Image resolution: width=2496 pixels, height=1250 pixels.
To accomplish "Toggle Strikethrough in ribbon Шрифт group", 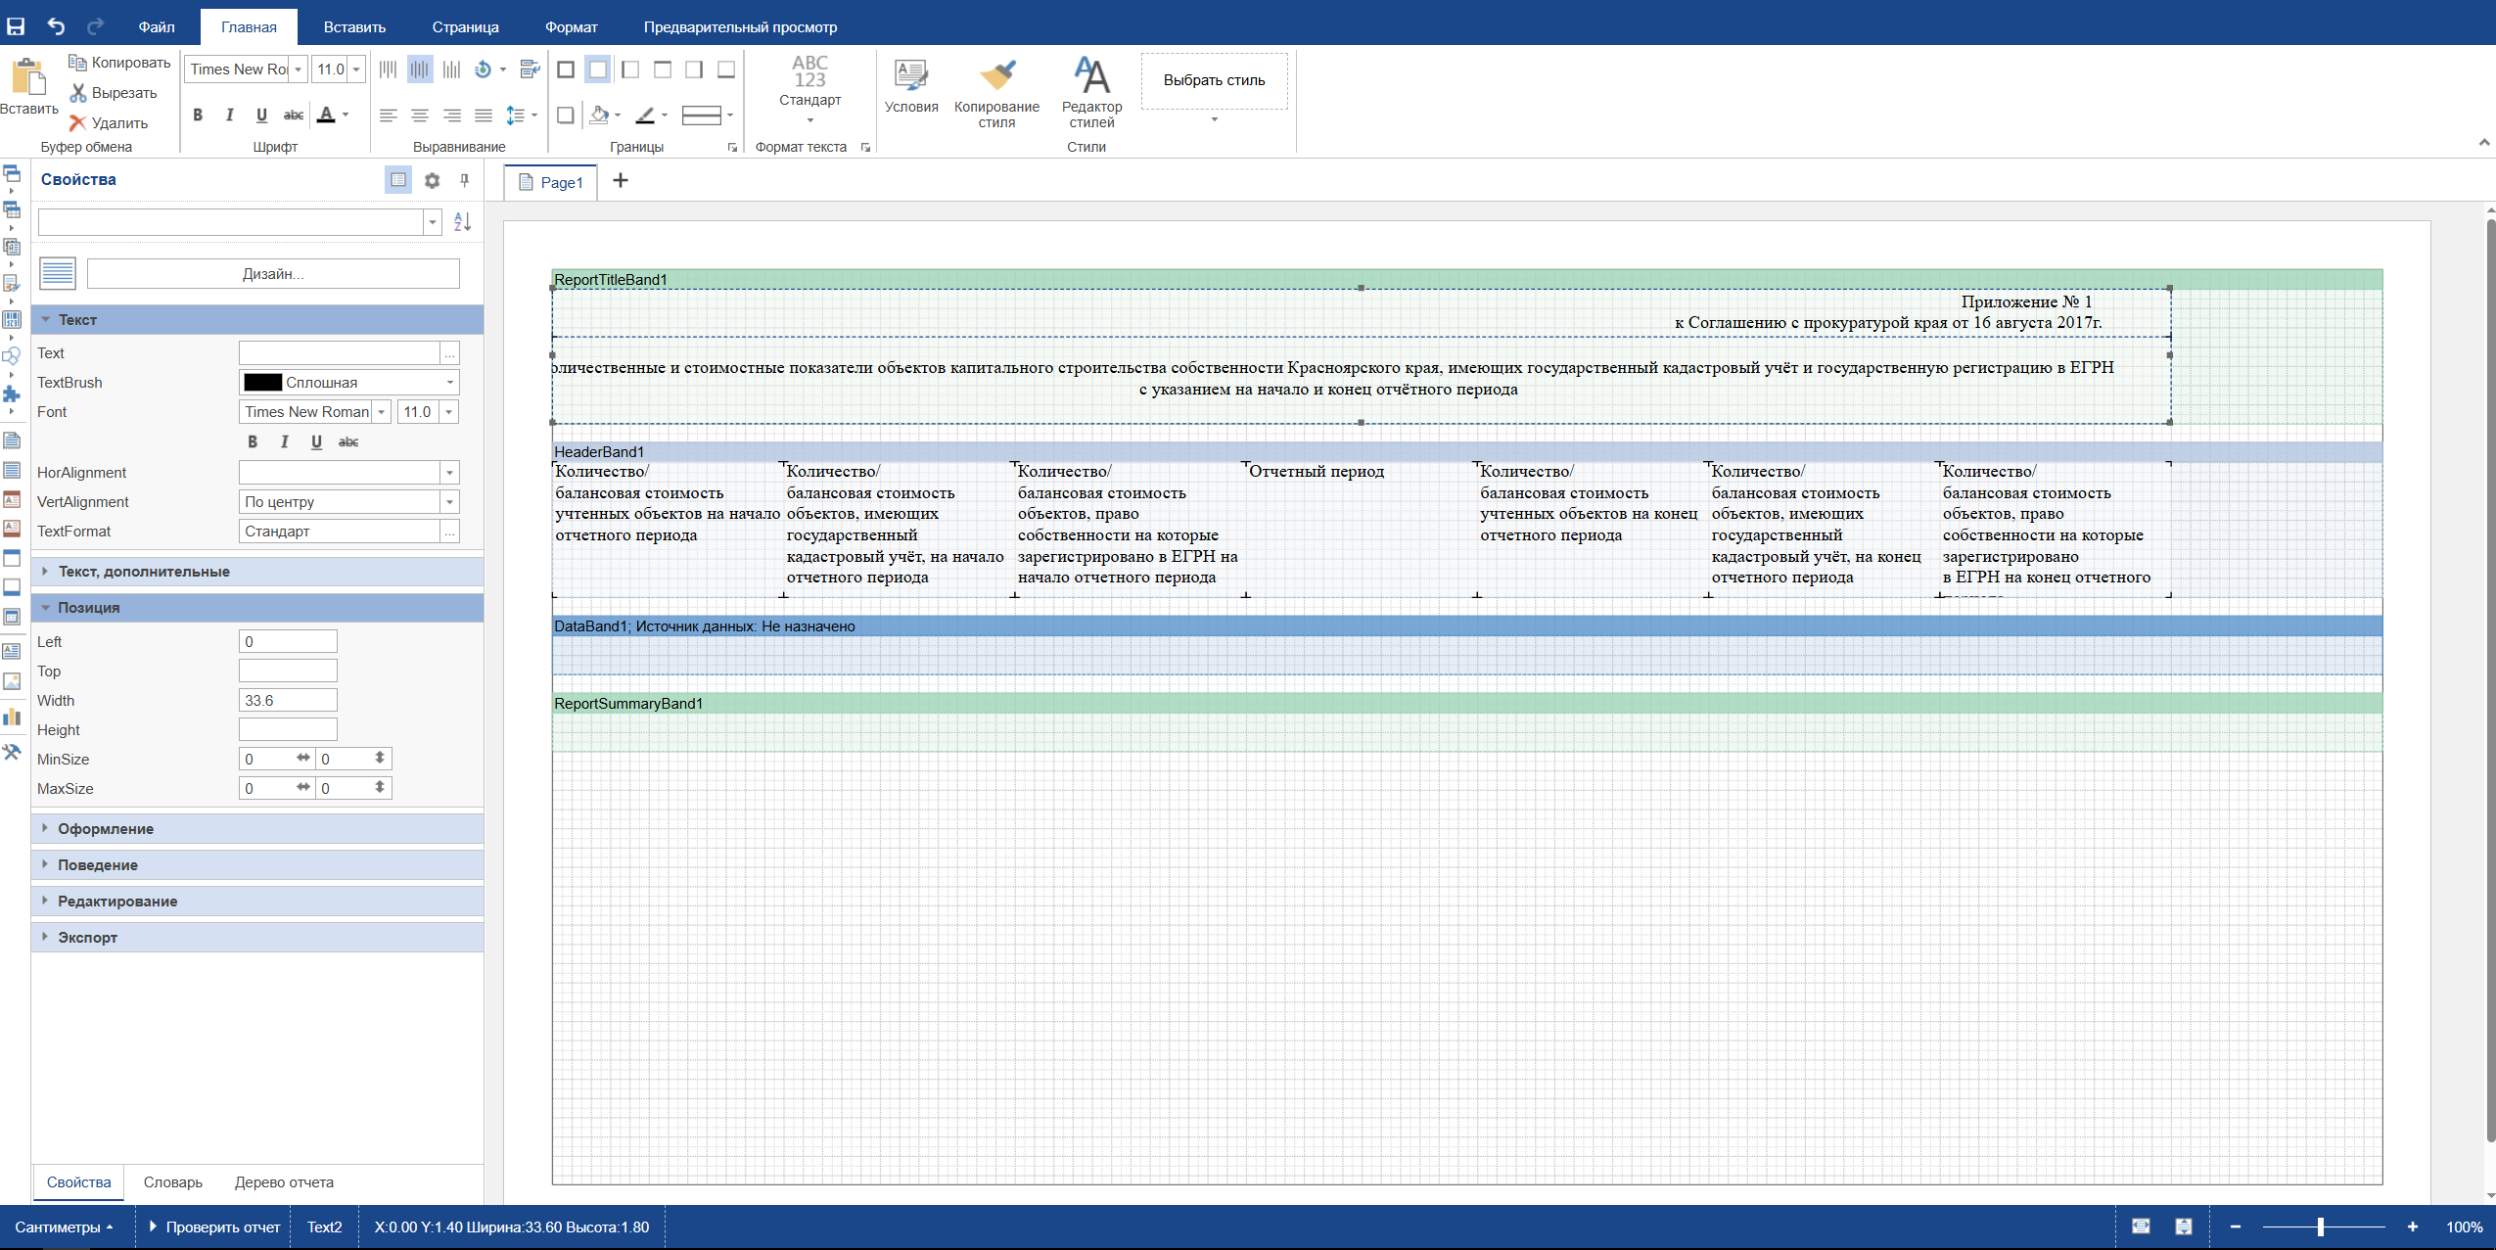I will (x=294, y=116).
